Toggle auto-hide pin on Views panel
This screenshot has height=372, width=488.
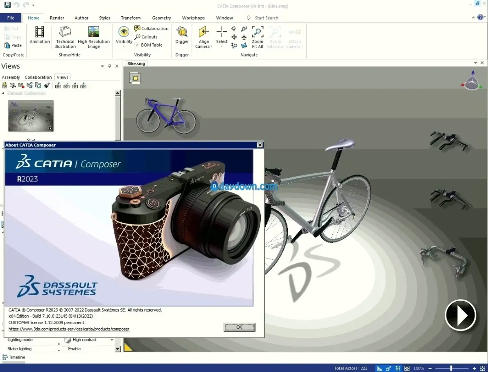(110, 66)
